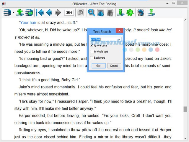The image size is (189, 142).
Task: Click the vertical scrollbar thumb
Action: tap(185, 109)
